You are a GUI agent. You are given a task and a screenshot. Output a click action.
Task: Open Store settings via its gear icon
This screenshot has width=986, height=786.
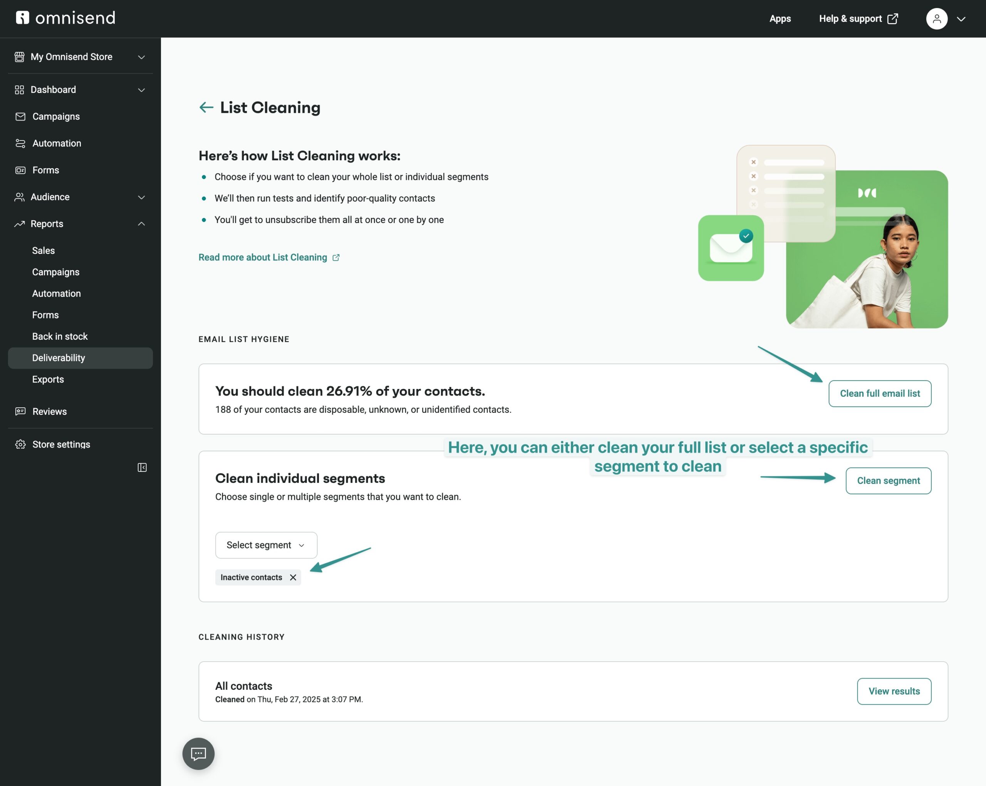[x=20, y=444]
